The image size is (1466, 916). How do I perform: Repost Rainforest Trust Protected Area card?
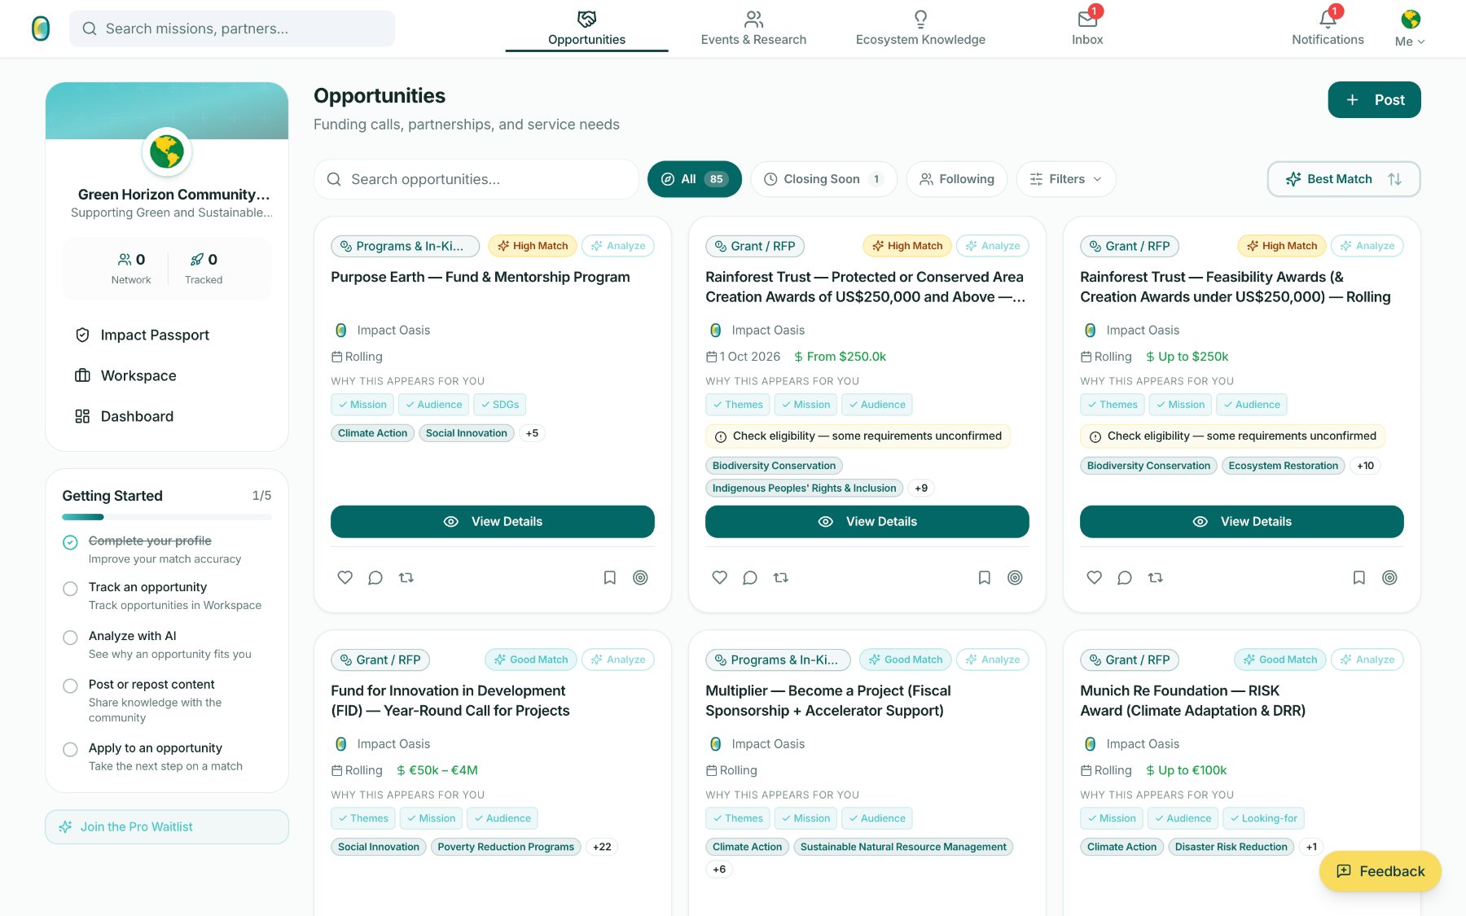tap(781, 577)
